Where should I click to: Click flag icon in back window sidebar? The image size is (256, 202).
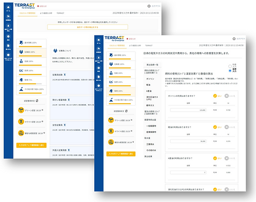(8, 16)
